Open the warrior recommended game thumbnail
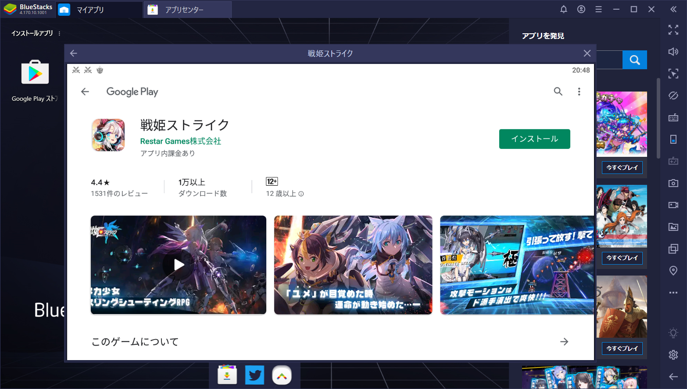 point(622,307)
